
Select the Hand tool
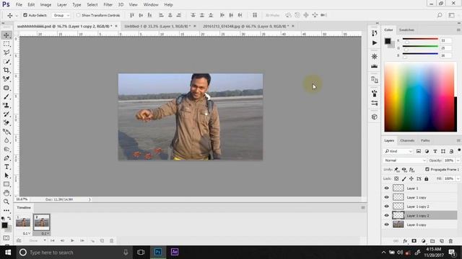pos(6,193)
